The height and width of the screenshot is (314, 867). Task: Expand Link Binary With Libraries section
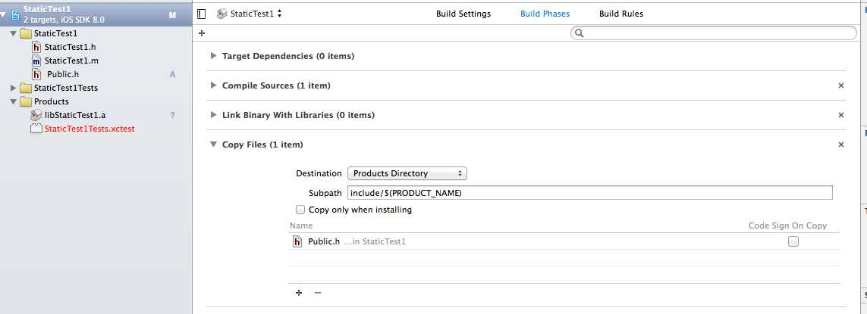[x=213, y=115]
